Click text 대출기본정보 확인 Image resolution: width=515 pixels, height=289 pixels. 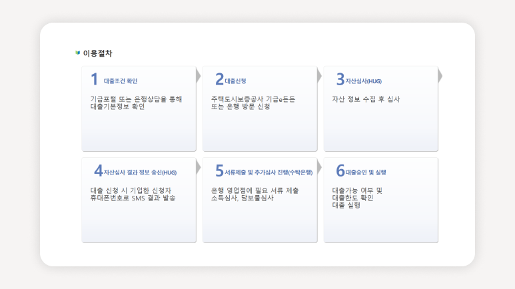(x=117, y=107)
